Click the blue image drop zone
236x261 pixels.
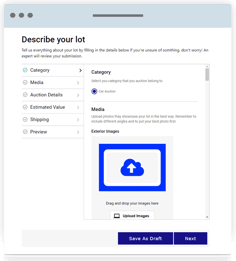[x=132, y=167]
